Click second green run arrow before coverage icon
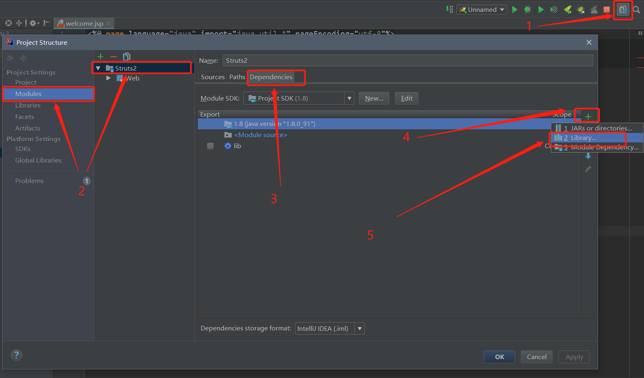 point(541,9)
